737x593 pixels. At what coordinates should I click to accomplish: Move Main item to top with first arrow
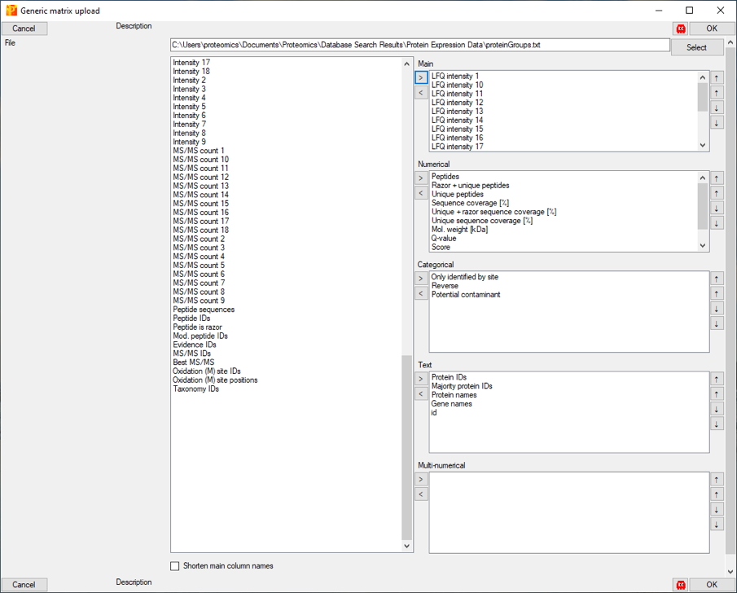(x=717, y=78)
